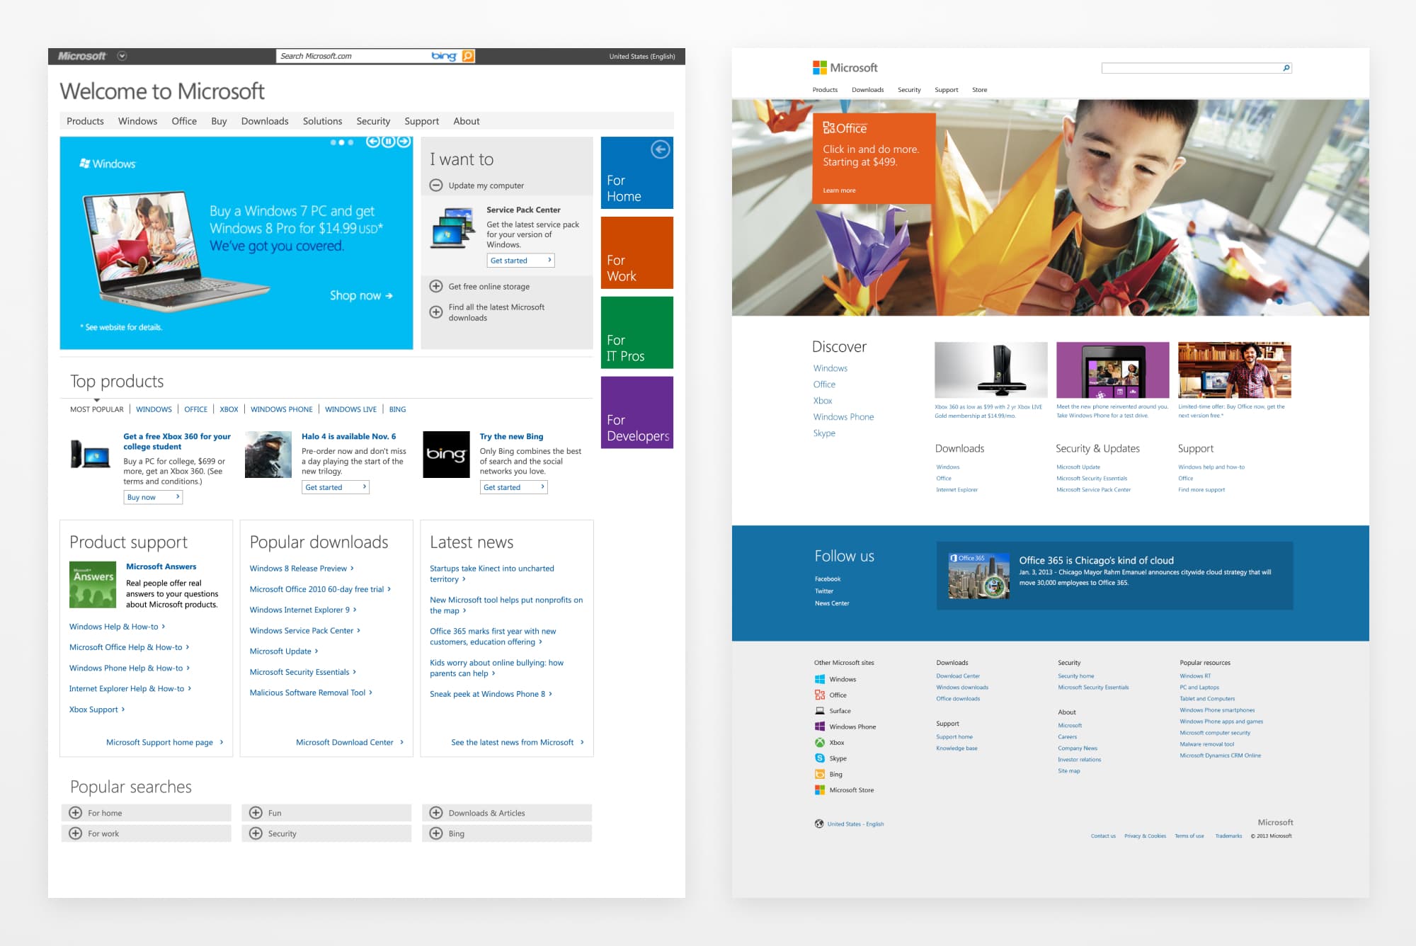Click the search field 'Search Microsoft.com'

point(354,56)
